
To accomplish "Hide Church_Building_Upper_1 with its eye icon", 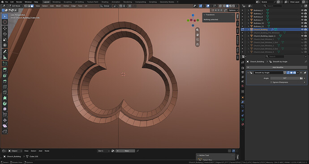I will click(302, 36).
